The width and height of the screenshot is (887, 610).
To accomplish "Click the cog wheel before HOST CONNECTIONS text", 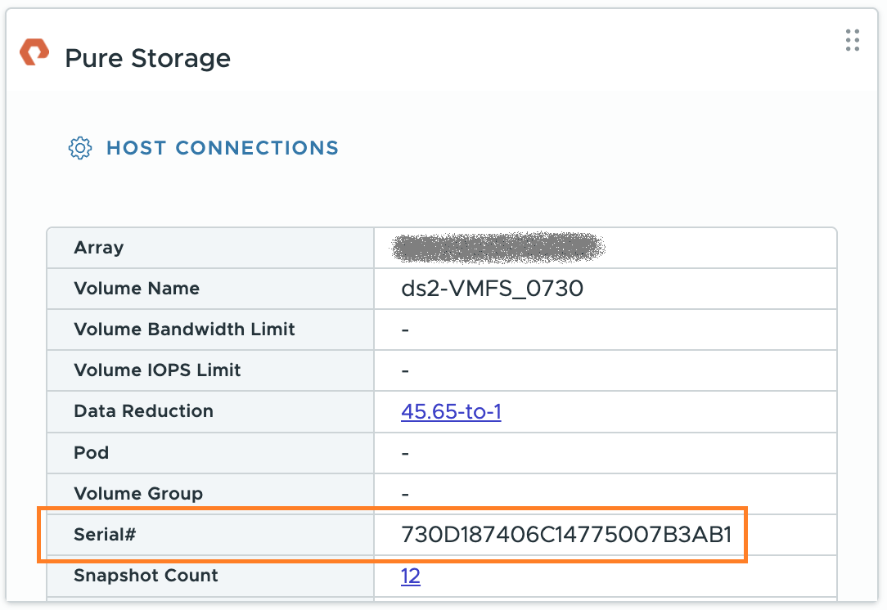I will (80, 148).
